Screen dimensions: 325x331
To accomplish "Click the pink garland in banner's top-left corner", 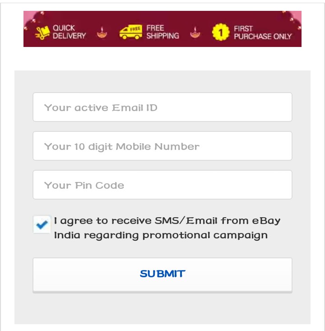I will 32,16.
